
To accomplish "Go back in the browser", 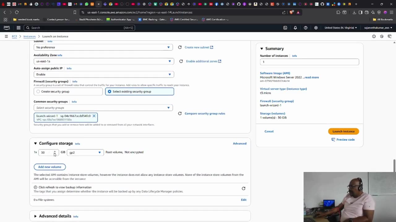I will (x=5, y=12).
